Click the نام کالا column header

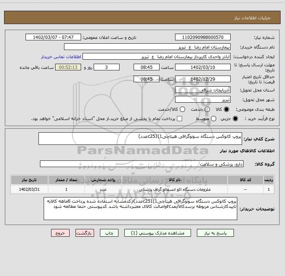click(174, 180)
